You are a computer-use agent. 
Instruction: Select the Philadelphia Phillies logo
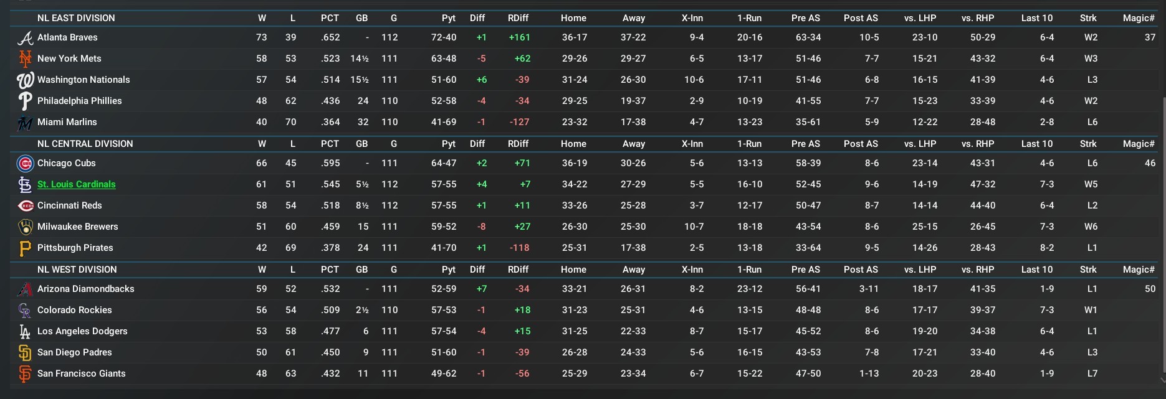coord(25,101)
